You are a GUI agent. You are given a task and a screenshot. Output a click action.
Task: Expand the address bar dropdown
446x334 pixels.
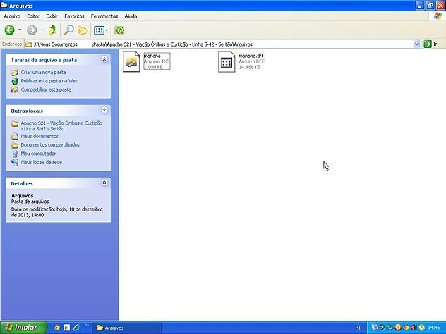point(417,44)
